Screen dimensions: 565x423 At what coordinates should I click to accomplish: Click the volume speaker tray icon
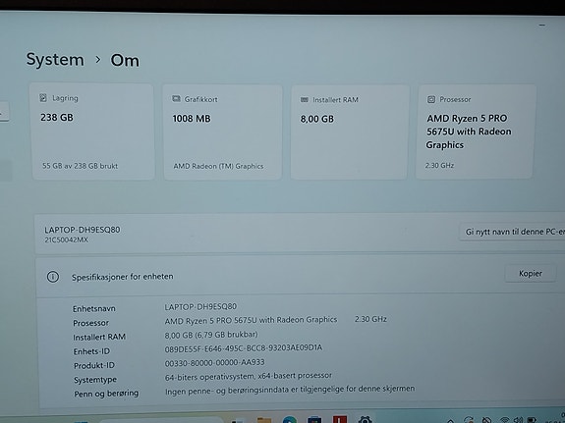tap(518, 420)
